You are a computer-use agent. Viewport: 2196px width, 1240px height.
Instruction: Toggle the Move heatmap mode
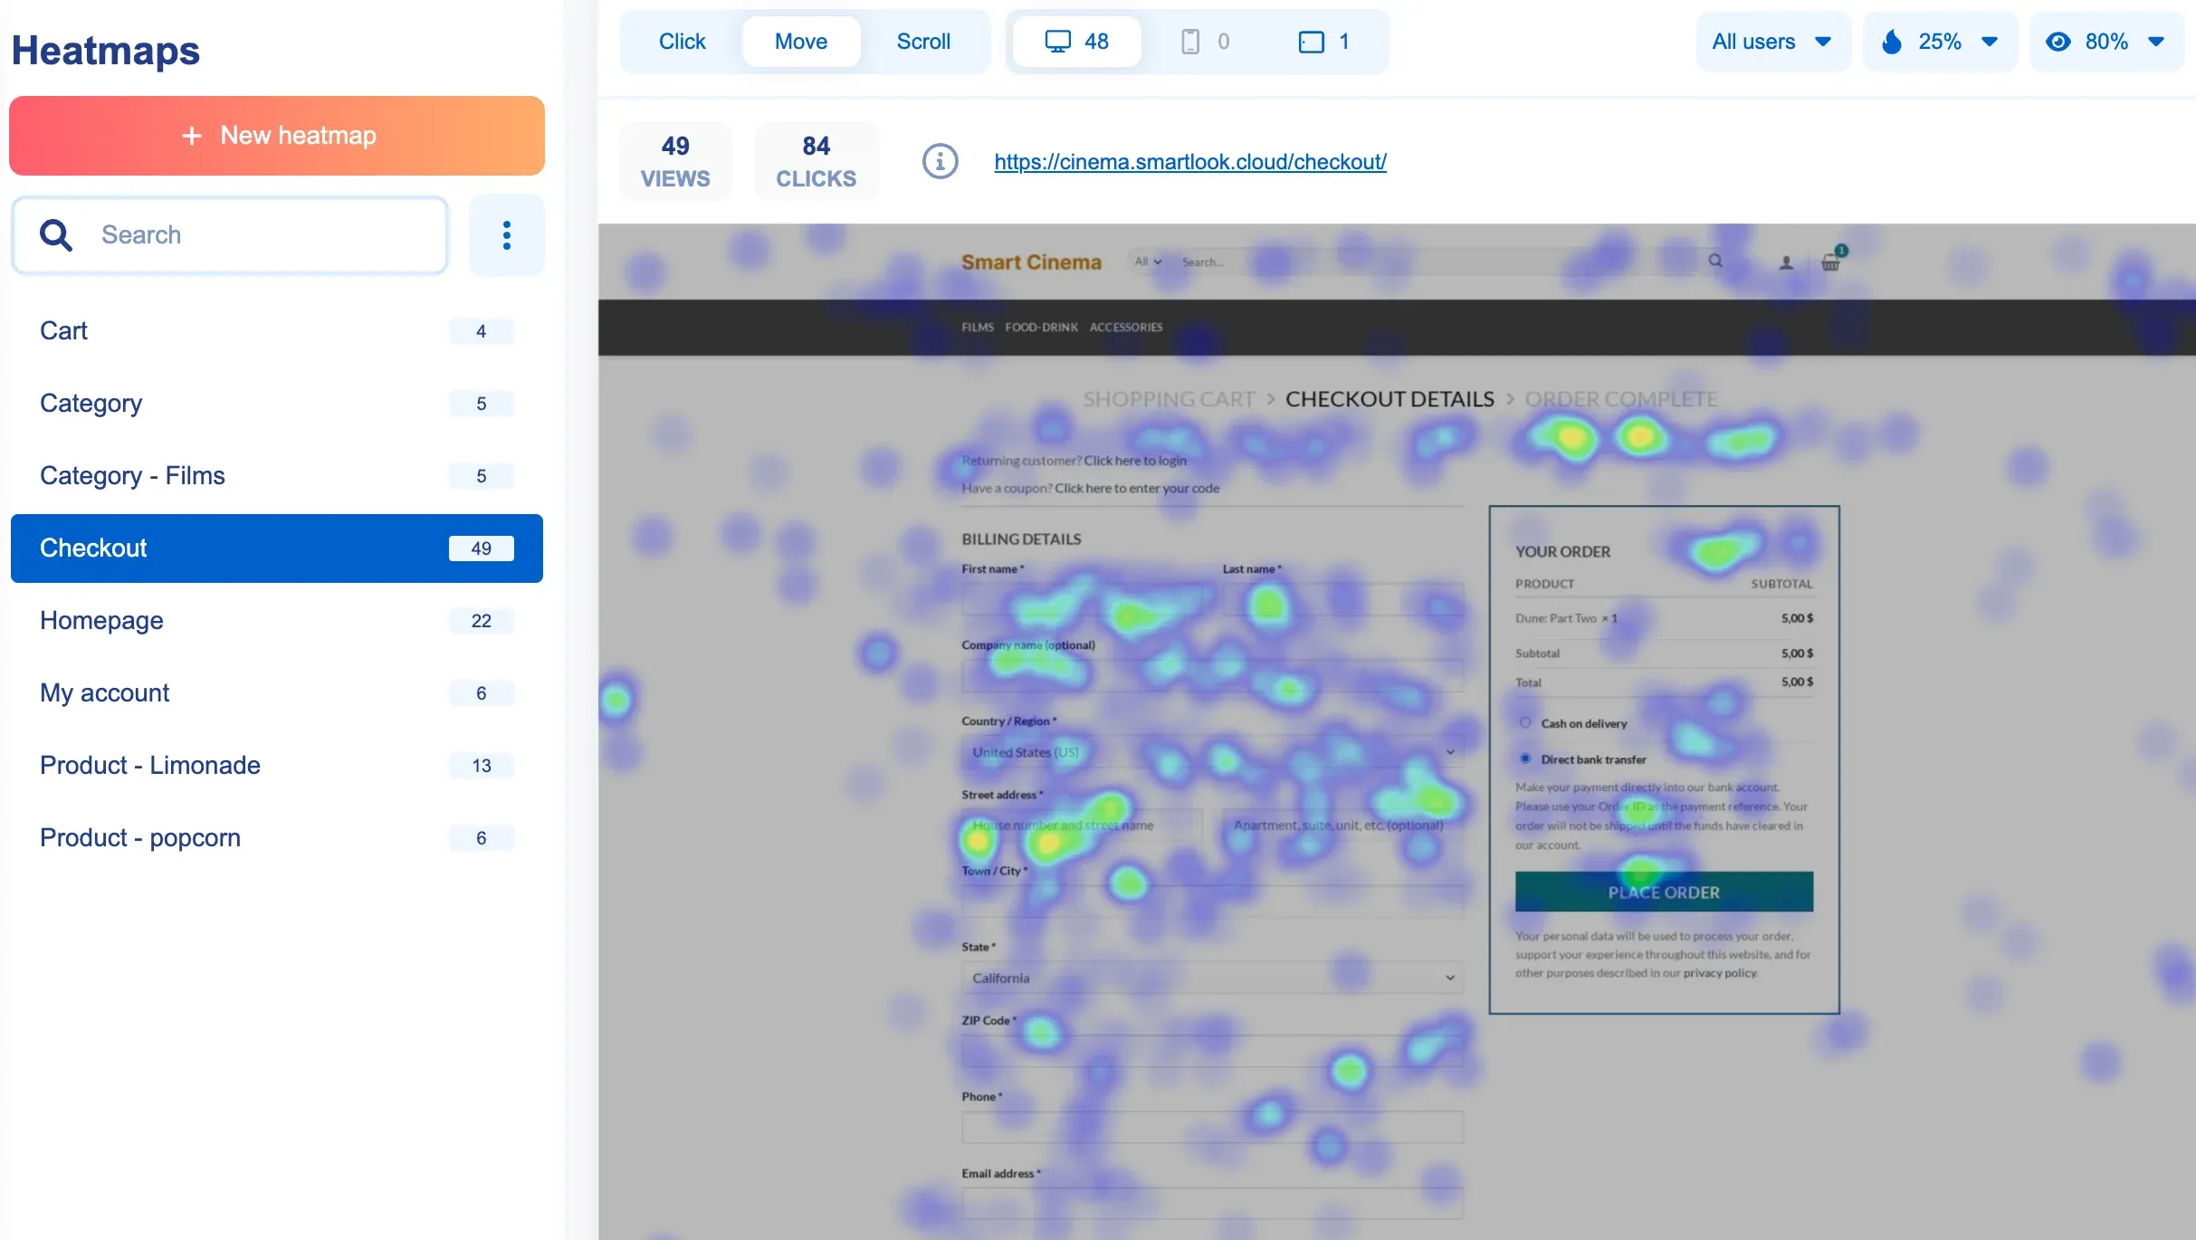[x=800, y=41]
